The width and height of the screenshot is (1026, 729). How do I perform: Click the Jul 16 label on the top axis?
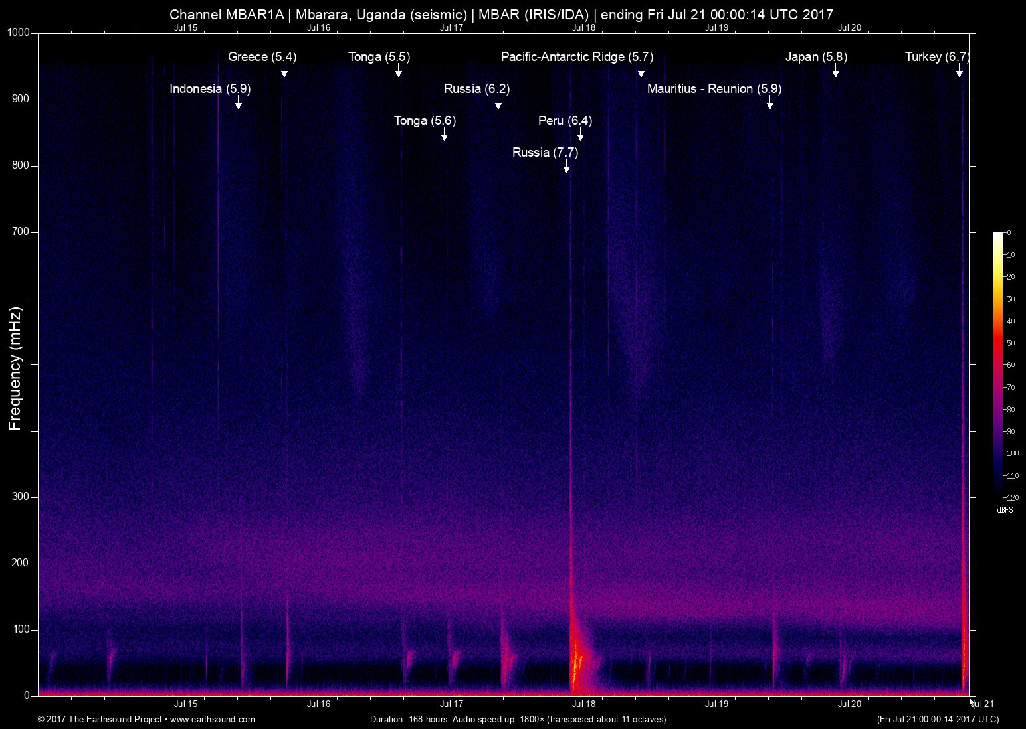click(x=318, y=27)
